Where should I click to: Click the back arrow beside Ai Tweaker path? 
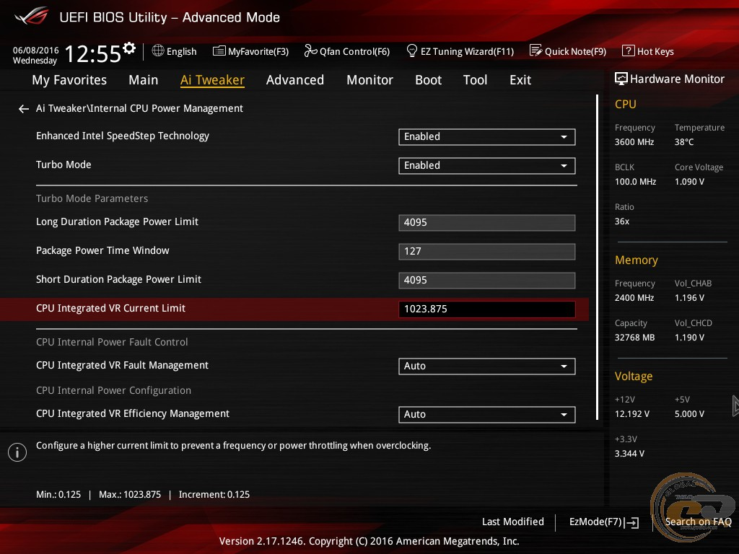(x=24, y=109)
